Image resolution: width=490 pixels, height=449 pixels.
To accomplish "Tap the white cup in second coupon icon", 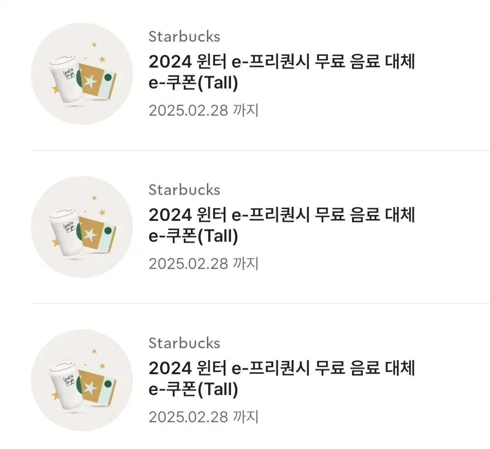I will (x=66, y=233).
